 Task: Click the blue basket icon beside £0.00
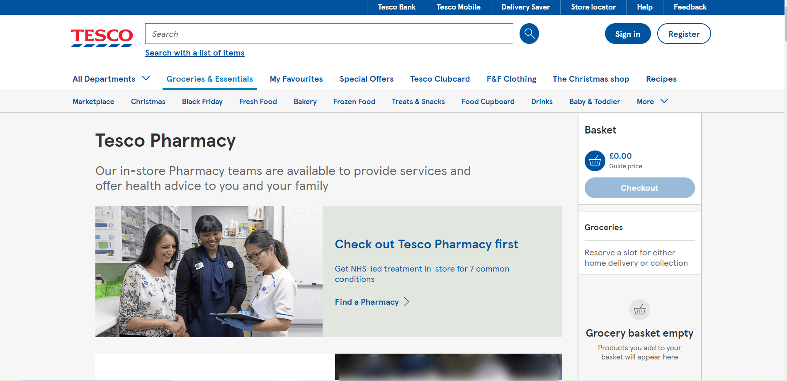click(595, 161)
